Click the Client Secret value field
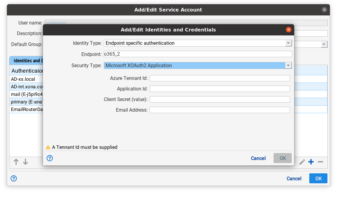358x206 pixels. [220, 100]
